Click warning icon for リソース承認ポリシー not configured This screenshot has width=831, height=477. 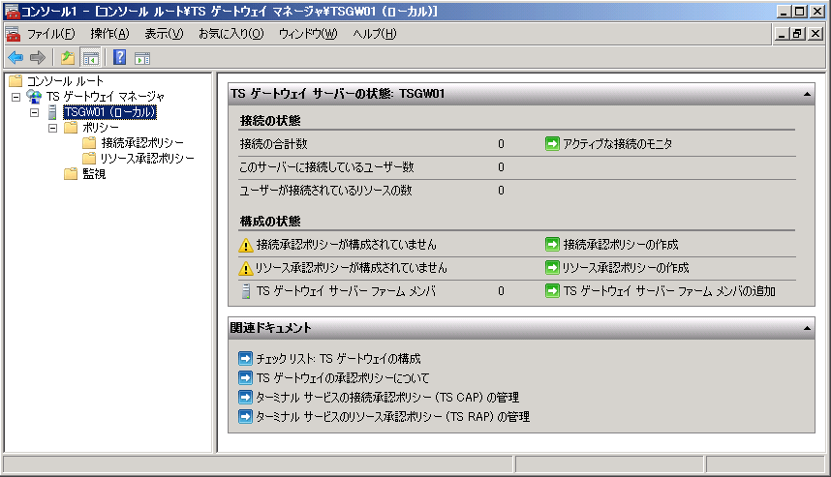point(245,268)
